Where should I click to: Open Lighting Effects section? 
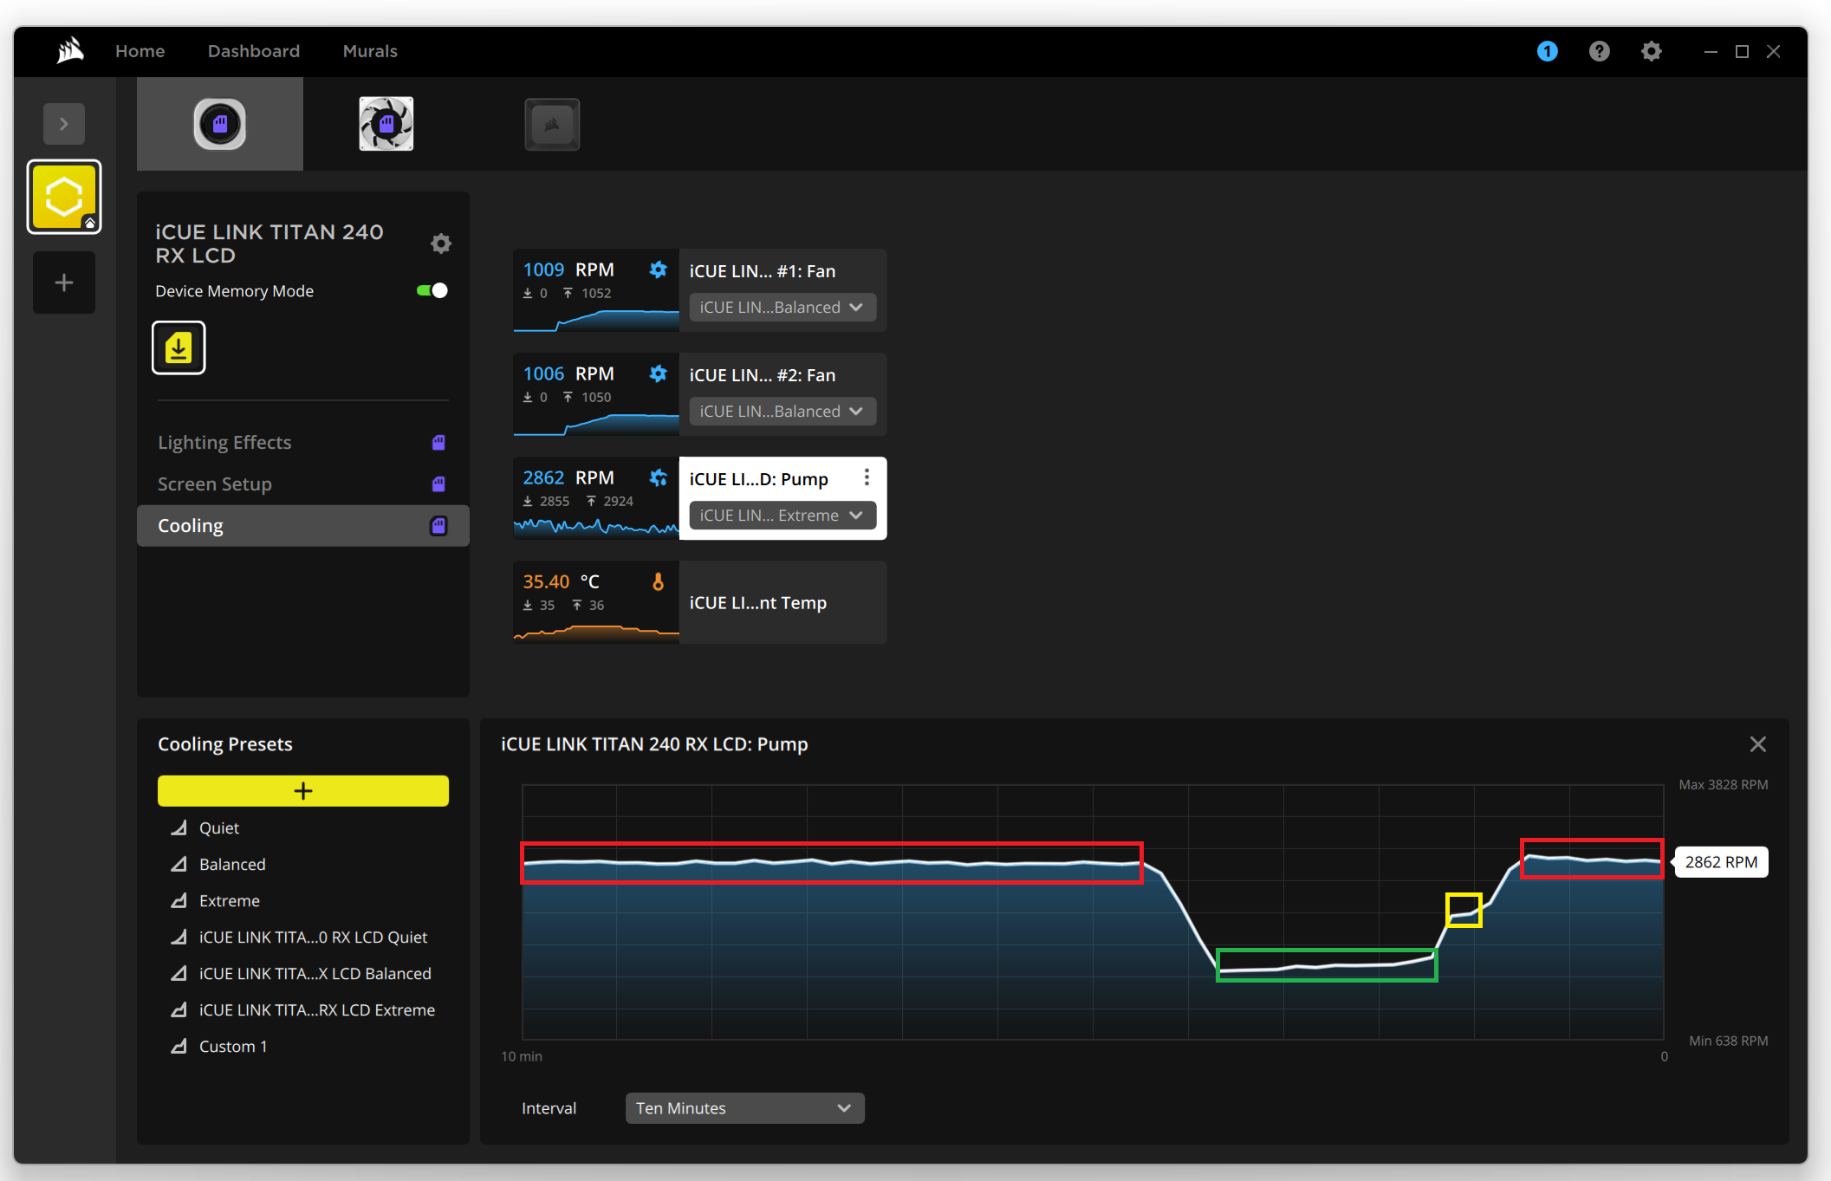(x=302, y=442)
